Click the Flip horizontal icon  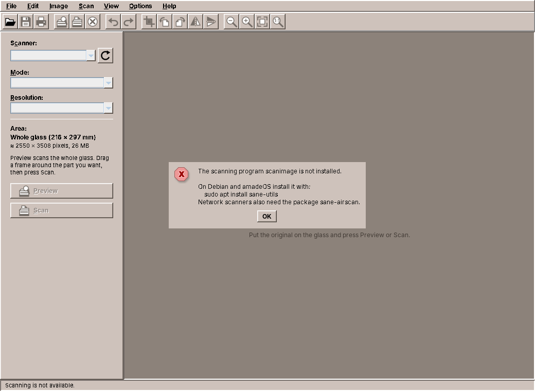click(195, 22)
